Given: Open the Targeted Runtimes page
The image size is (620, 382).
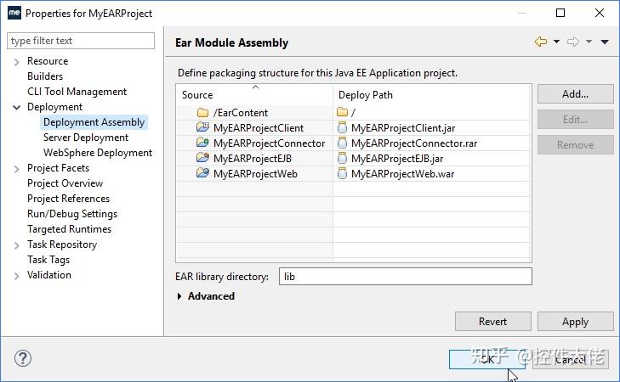Looking at the screenshot, I should tap(69, 229).
